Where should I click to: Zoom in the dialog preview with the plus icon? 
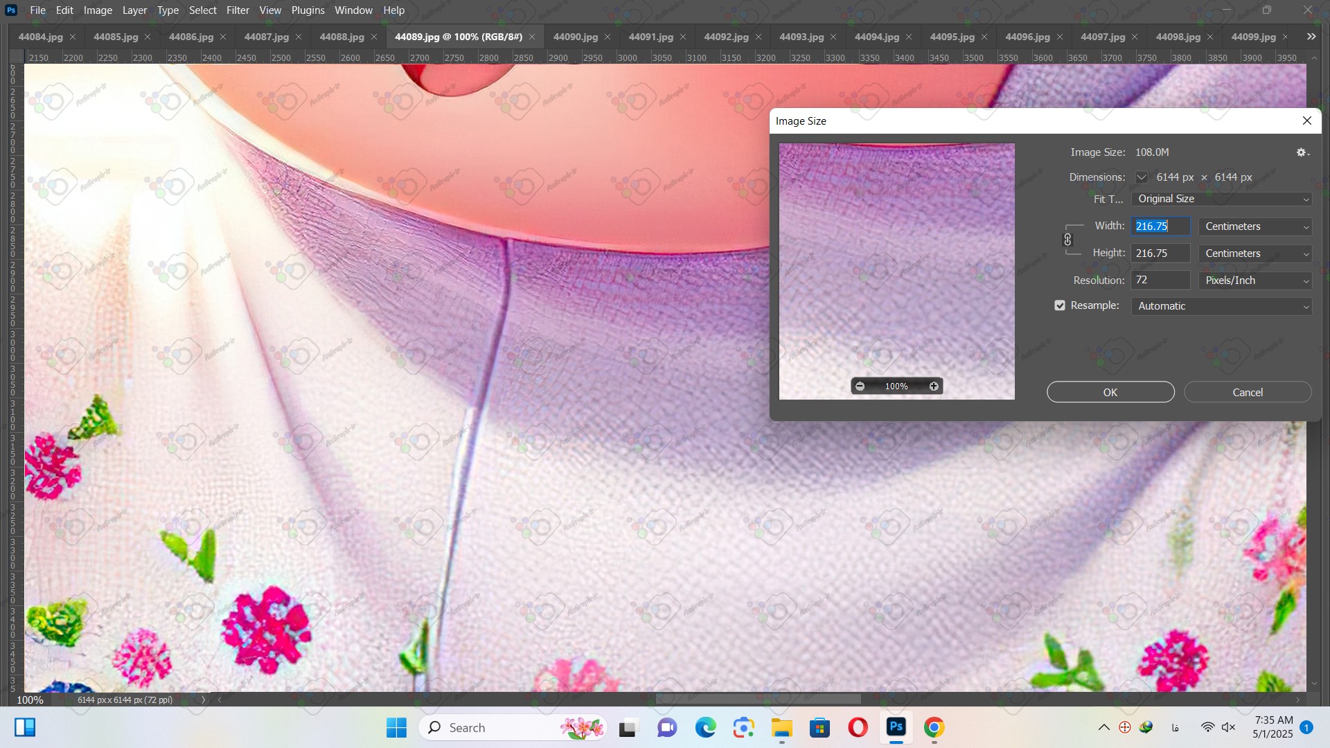tap(934, 386)
